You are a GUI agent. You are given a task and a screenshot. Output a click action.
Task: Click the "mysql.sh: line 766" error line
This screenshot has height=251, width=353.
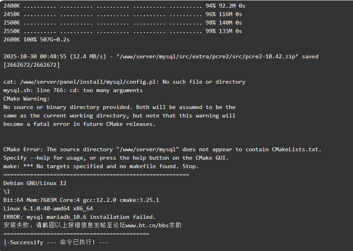73,90
